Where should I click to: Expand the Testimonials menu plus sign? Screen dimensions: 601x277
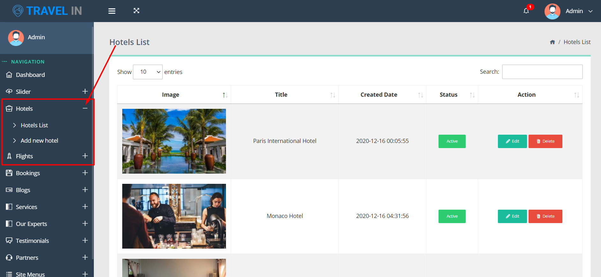point(85,240)
